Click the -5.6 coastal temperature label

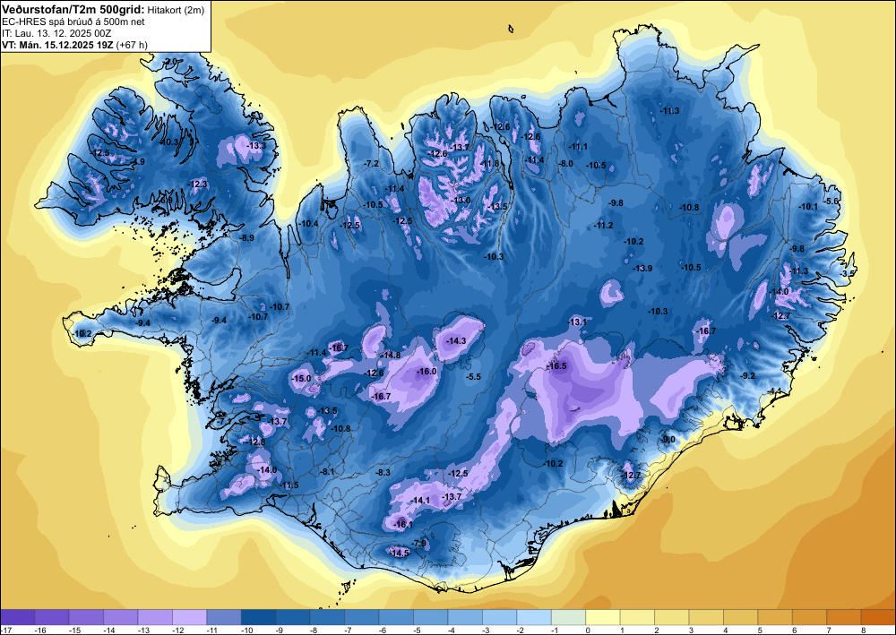[x=831, y=201]
